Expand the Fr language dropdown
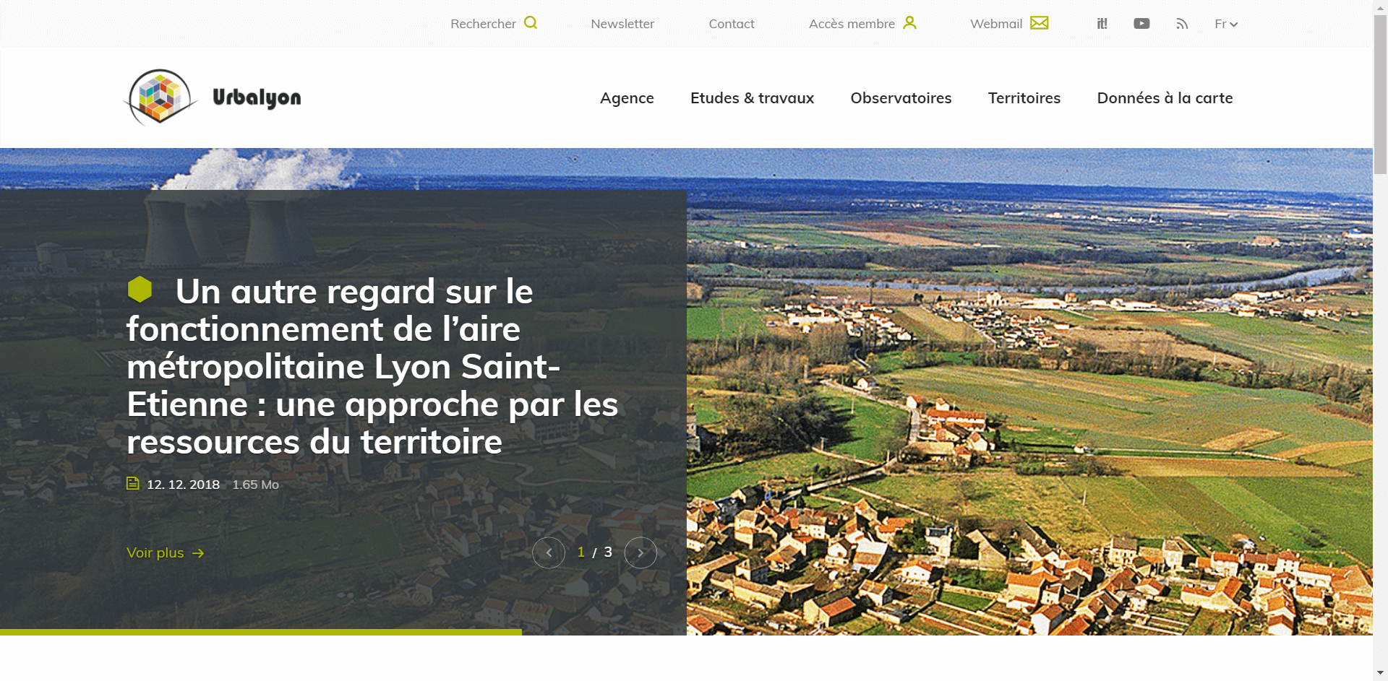This screenshot has height=681, width=1388. pos(1226,24)
